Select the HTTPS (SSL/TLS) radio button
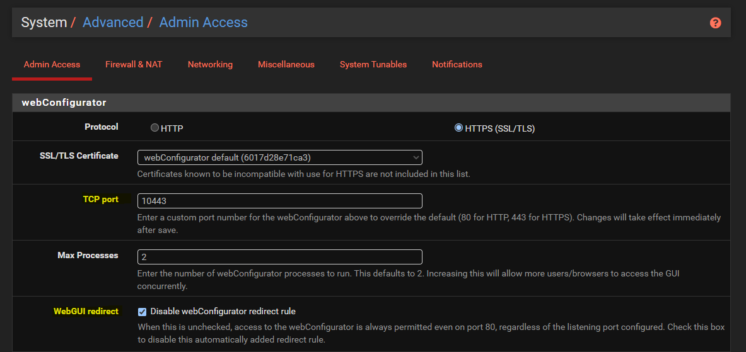Screen dimensions: 746x352 tap(458, 127)
